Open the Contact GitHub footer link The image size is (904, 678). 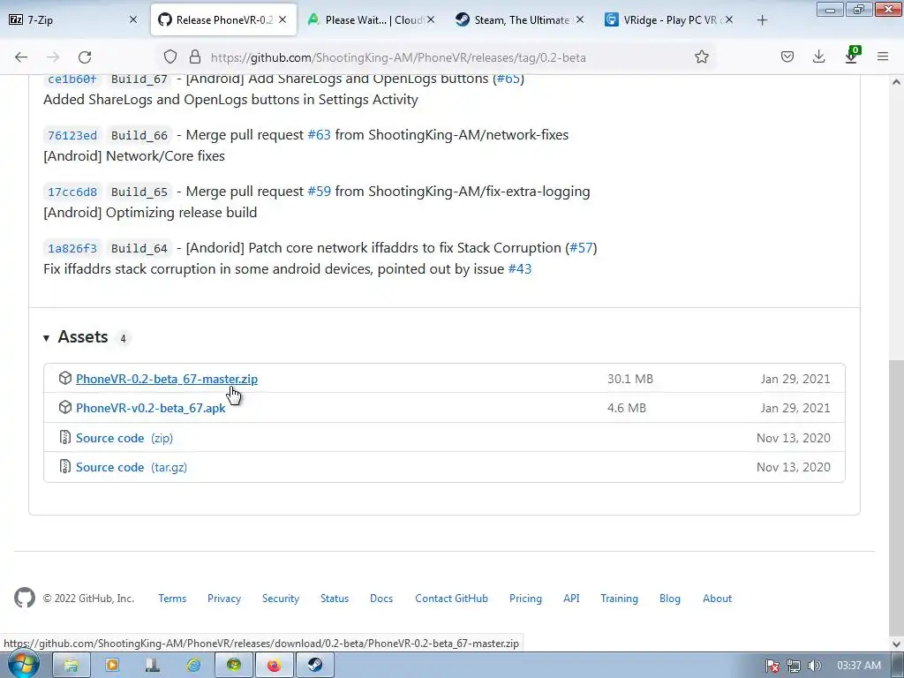451,599
